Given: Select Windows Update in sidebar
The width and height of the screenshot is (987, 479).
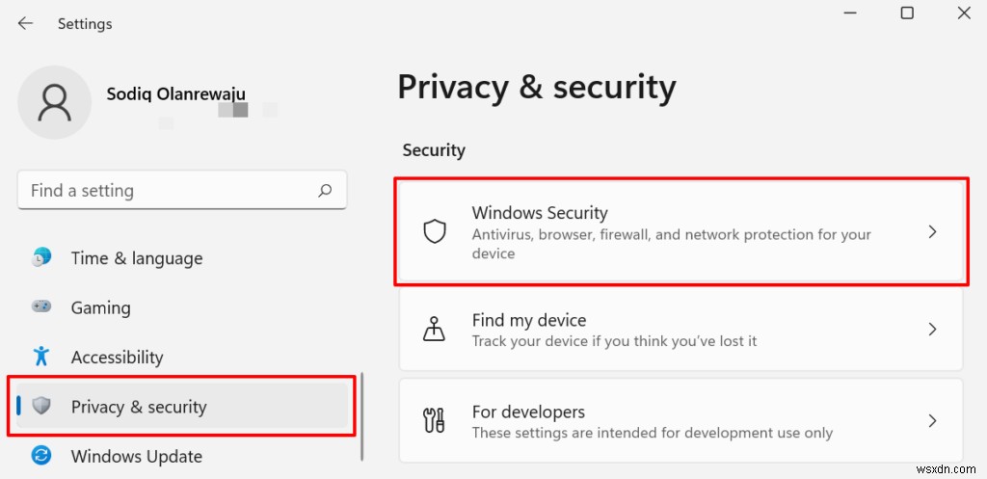Looking at the screenshot, I should coord(136,456).
